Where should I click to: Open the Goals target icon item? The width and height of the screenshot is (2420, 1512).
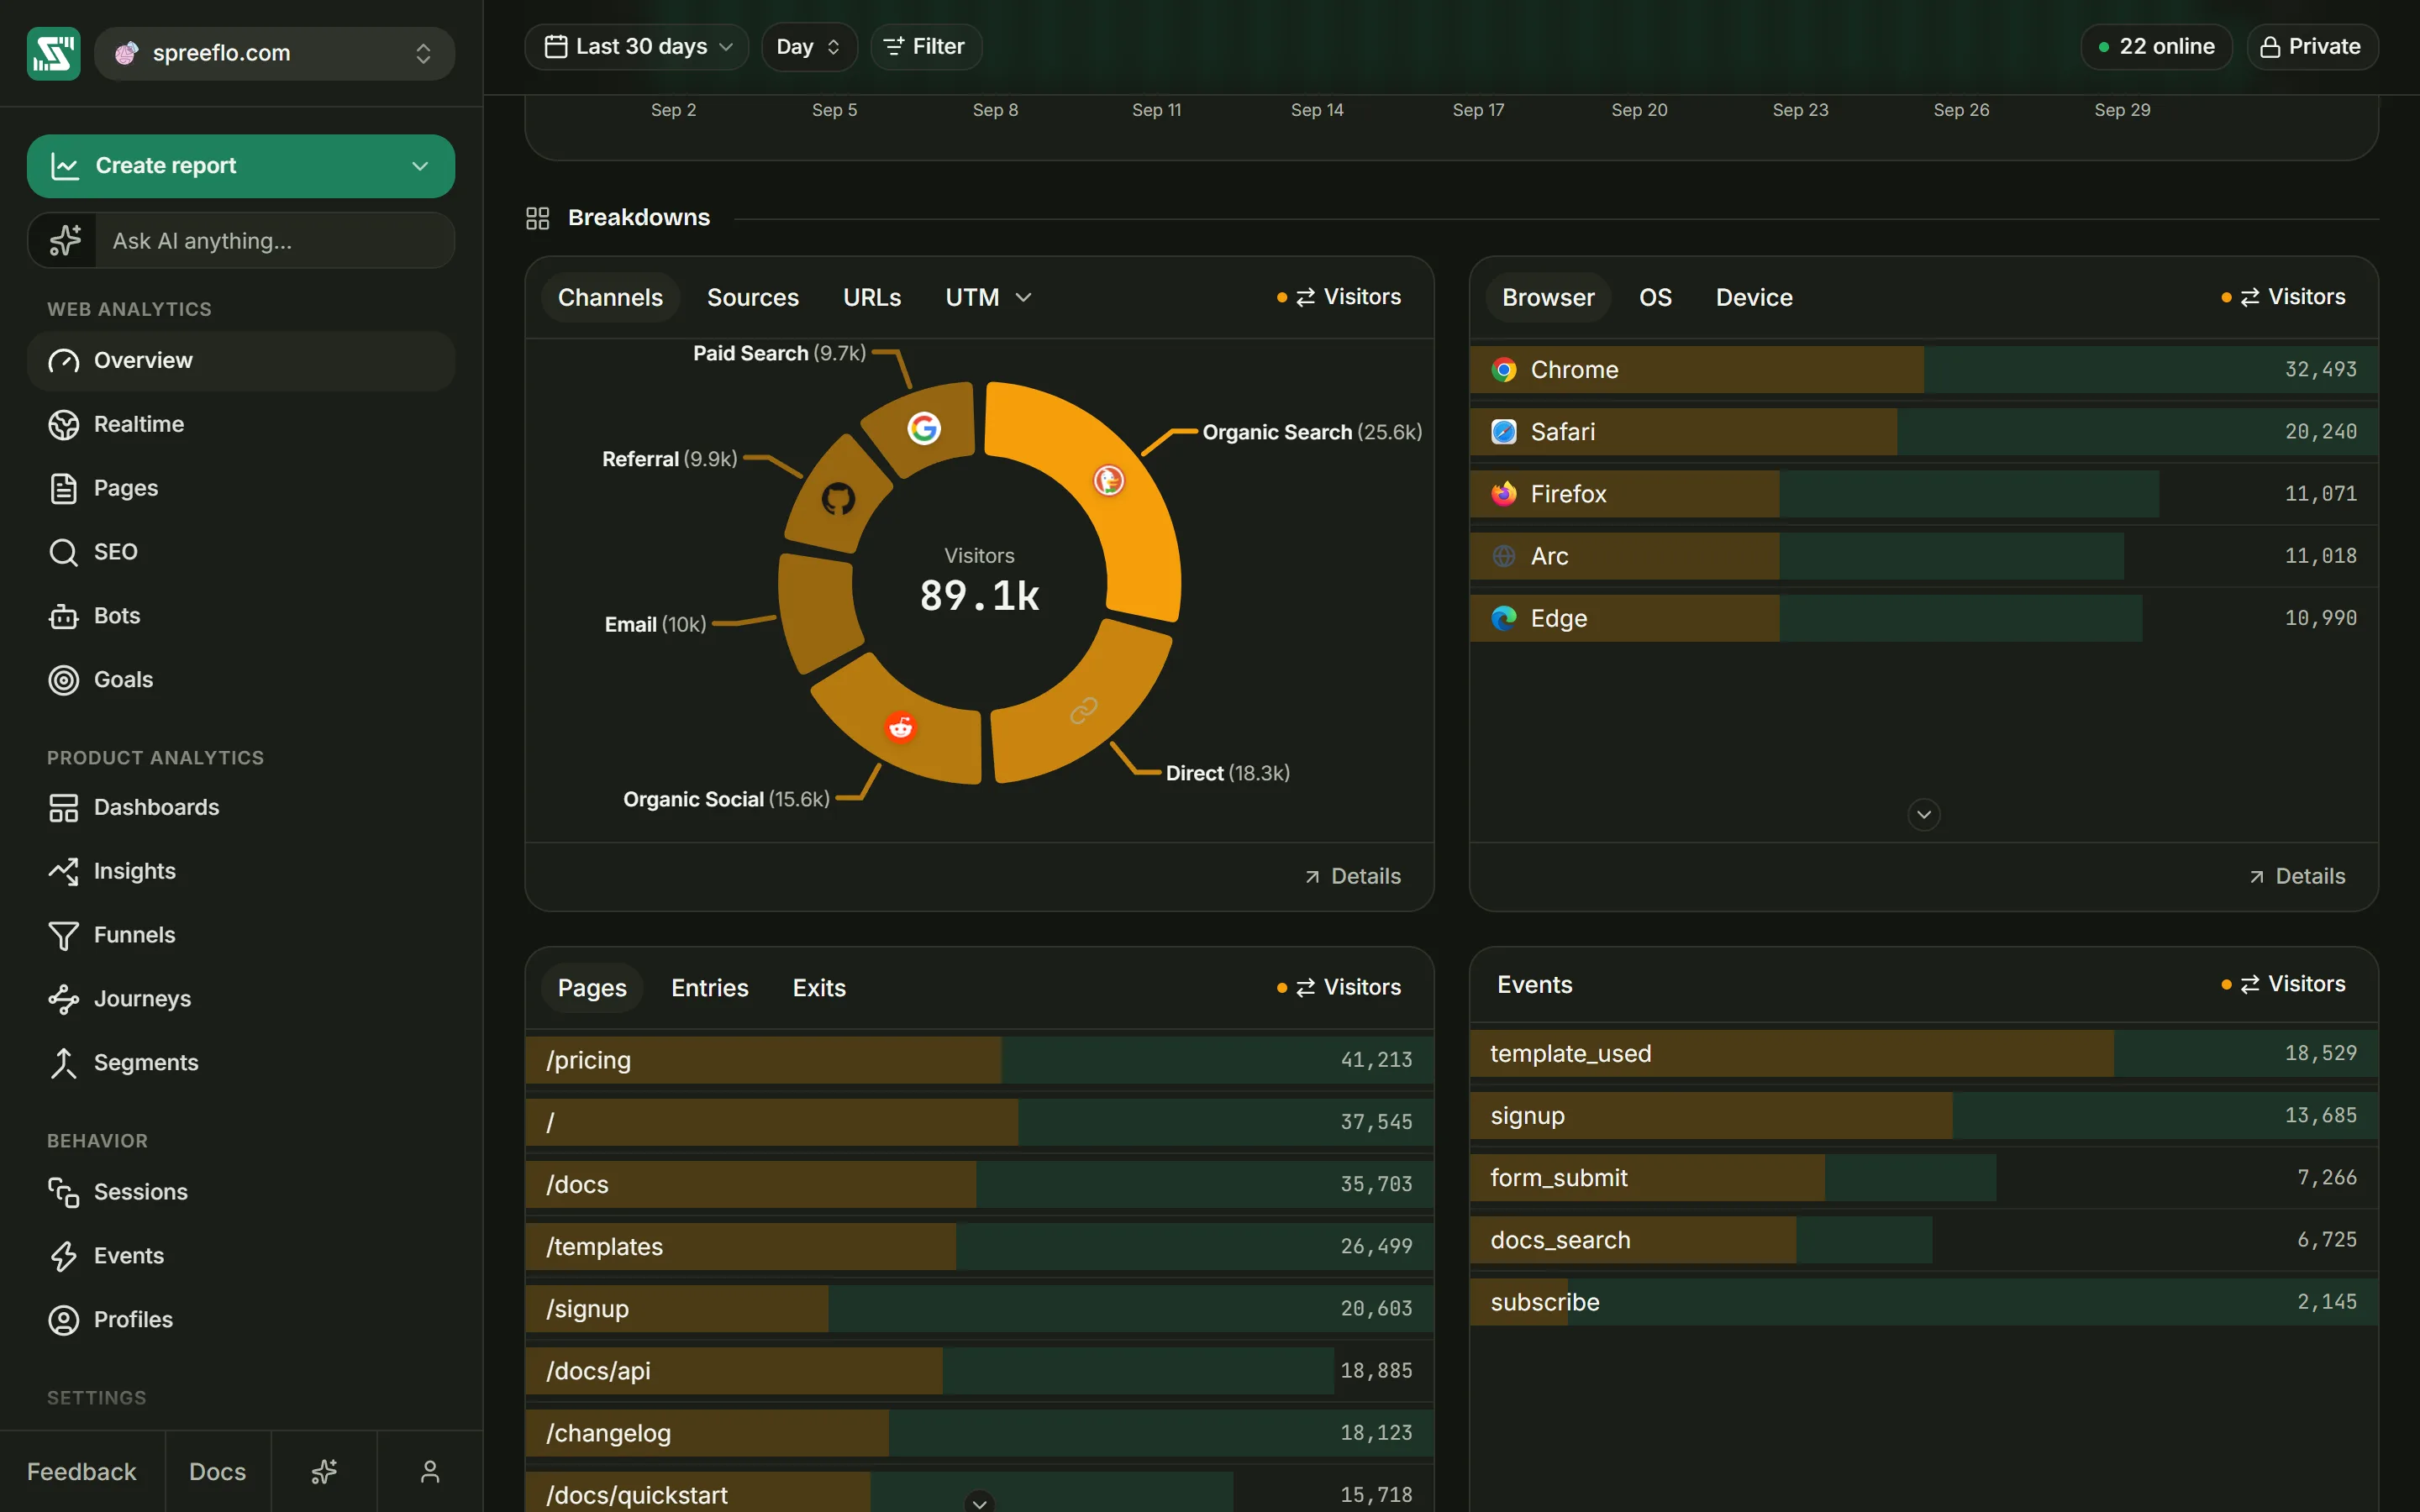click(x=63, y=680)
